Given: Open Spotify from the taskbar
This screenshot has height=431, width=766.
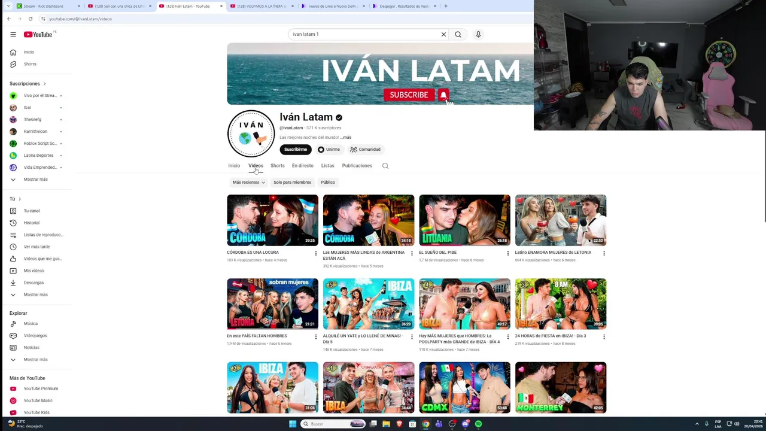Looking at the screenshot, I should pos(479,424).
